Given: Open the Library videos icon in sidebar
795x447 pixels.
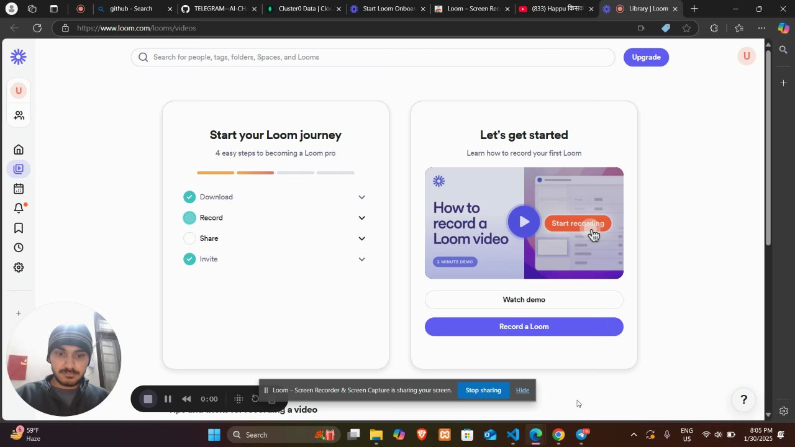Looking at the screenshot, I should pos(19,169).
